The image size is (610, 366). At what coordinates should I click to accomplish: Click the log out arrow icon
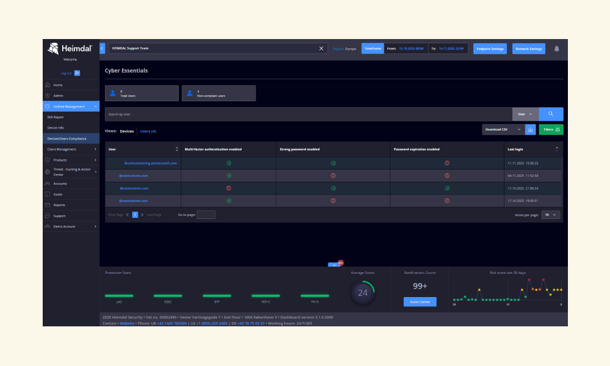77,73
